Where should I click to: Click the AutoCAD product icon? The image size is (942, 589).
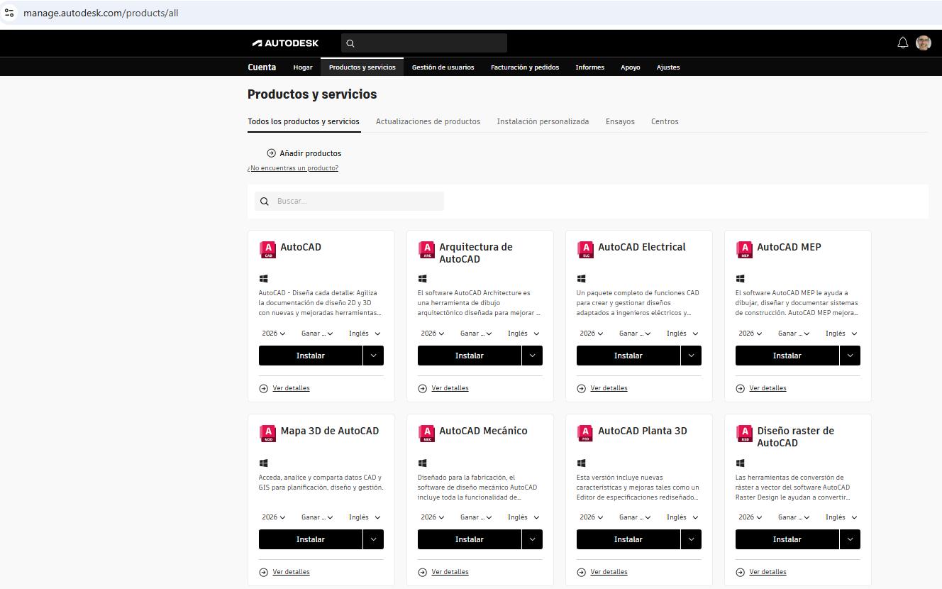click(x=267, y=249)
